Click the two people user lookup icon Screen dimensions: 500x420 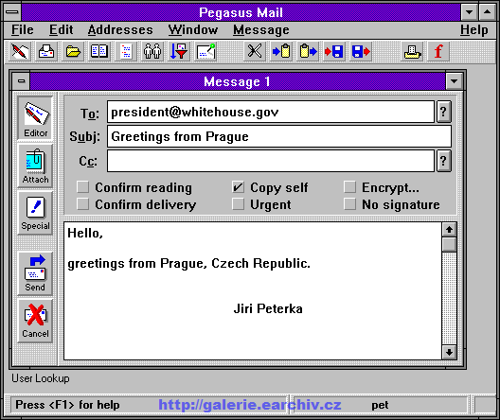[152, 51]
